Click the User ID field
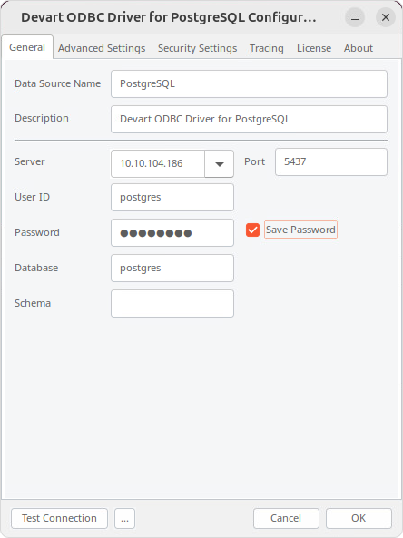Image resolution: width=403 pixels, height=538 pixels. click(172, 197)
